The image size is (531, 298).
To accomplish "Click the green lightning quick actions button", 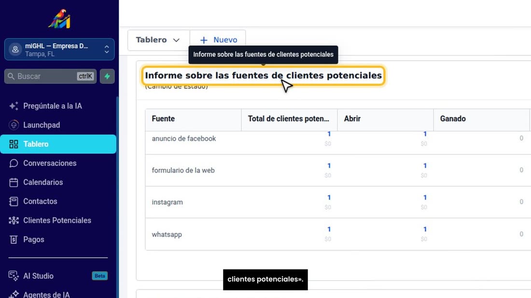I will (x=107, y=76).
